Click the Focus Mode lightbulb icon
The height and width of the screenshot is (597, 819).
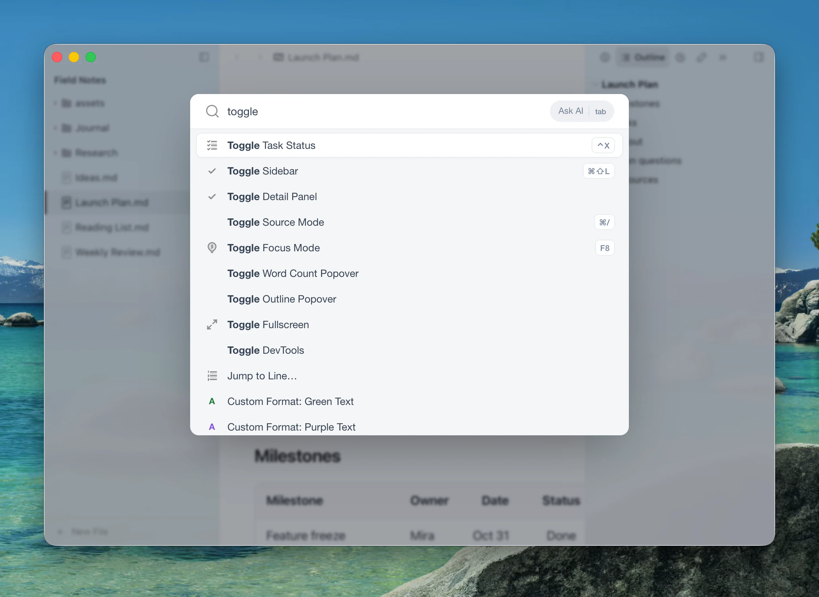click(x=212, y=248)
